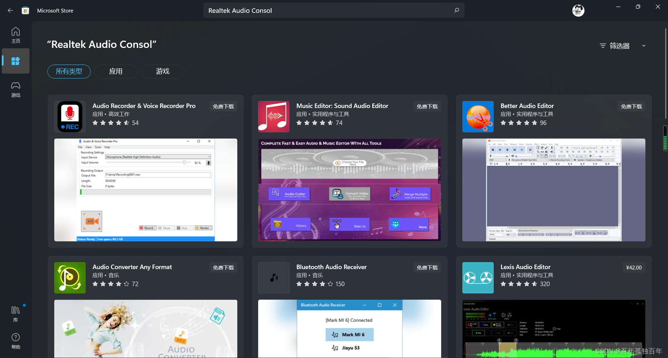Open the Audio Converter Any Format screenshot
The image size is (668, 358).
point(146,328)
